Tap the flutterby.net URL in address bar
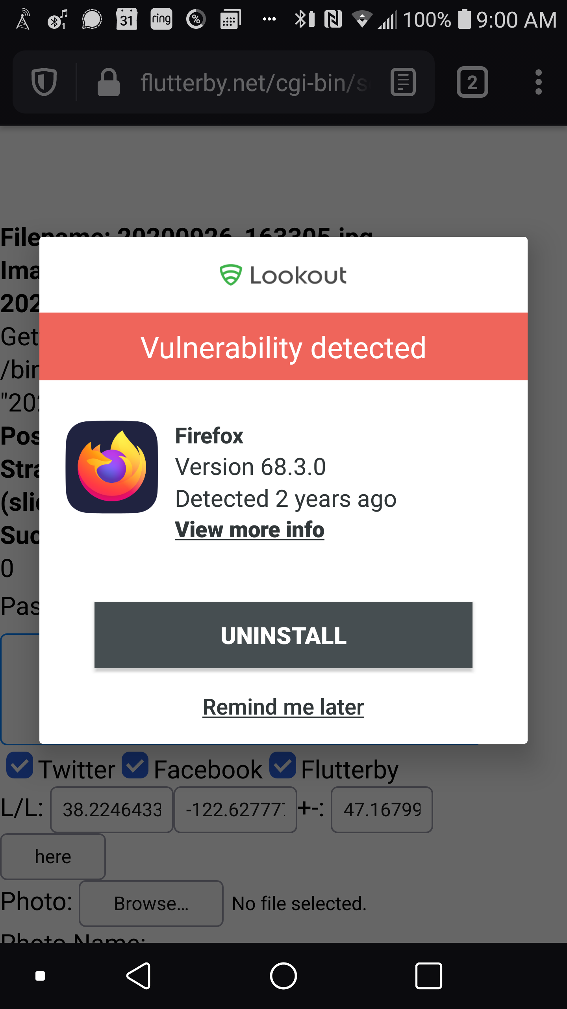The width and height of the screenshot is (567, 1009). (x=254, y=83)
